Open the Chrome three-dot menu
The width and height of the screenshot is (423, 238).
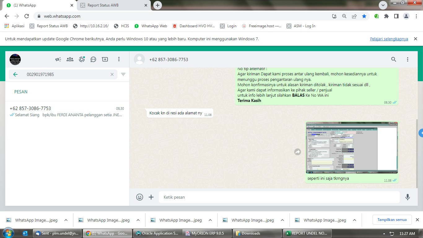pyautogui.click(x=416, y=16)
